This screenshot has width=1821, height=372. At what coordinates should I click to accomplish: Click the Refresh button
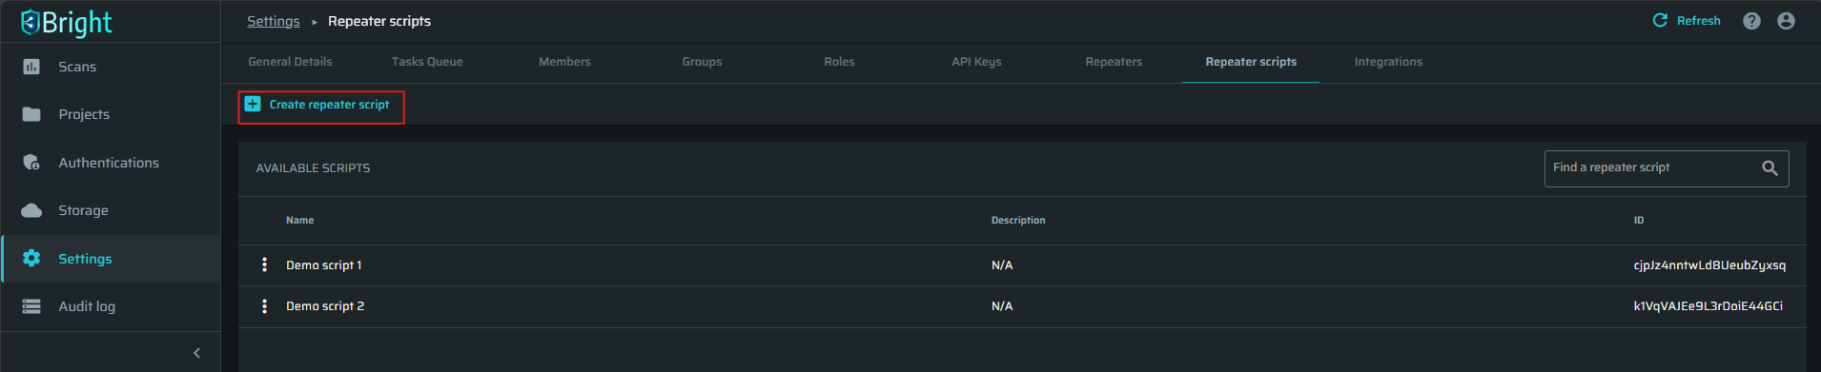click(x=1687, y=21)
